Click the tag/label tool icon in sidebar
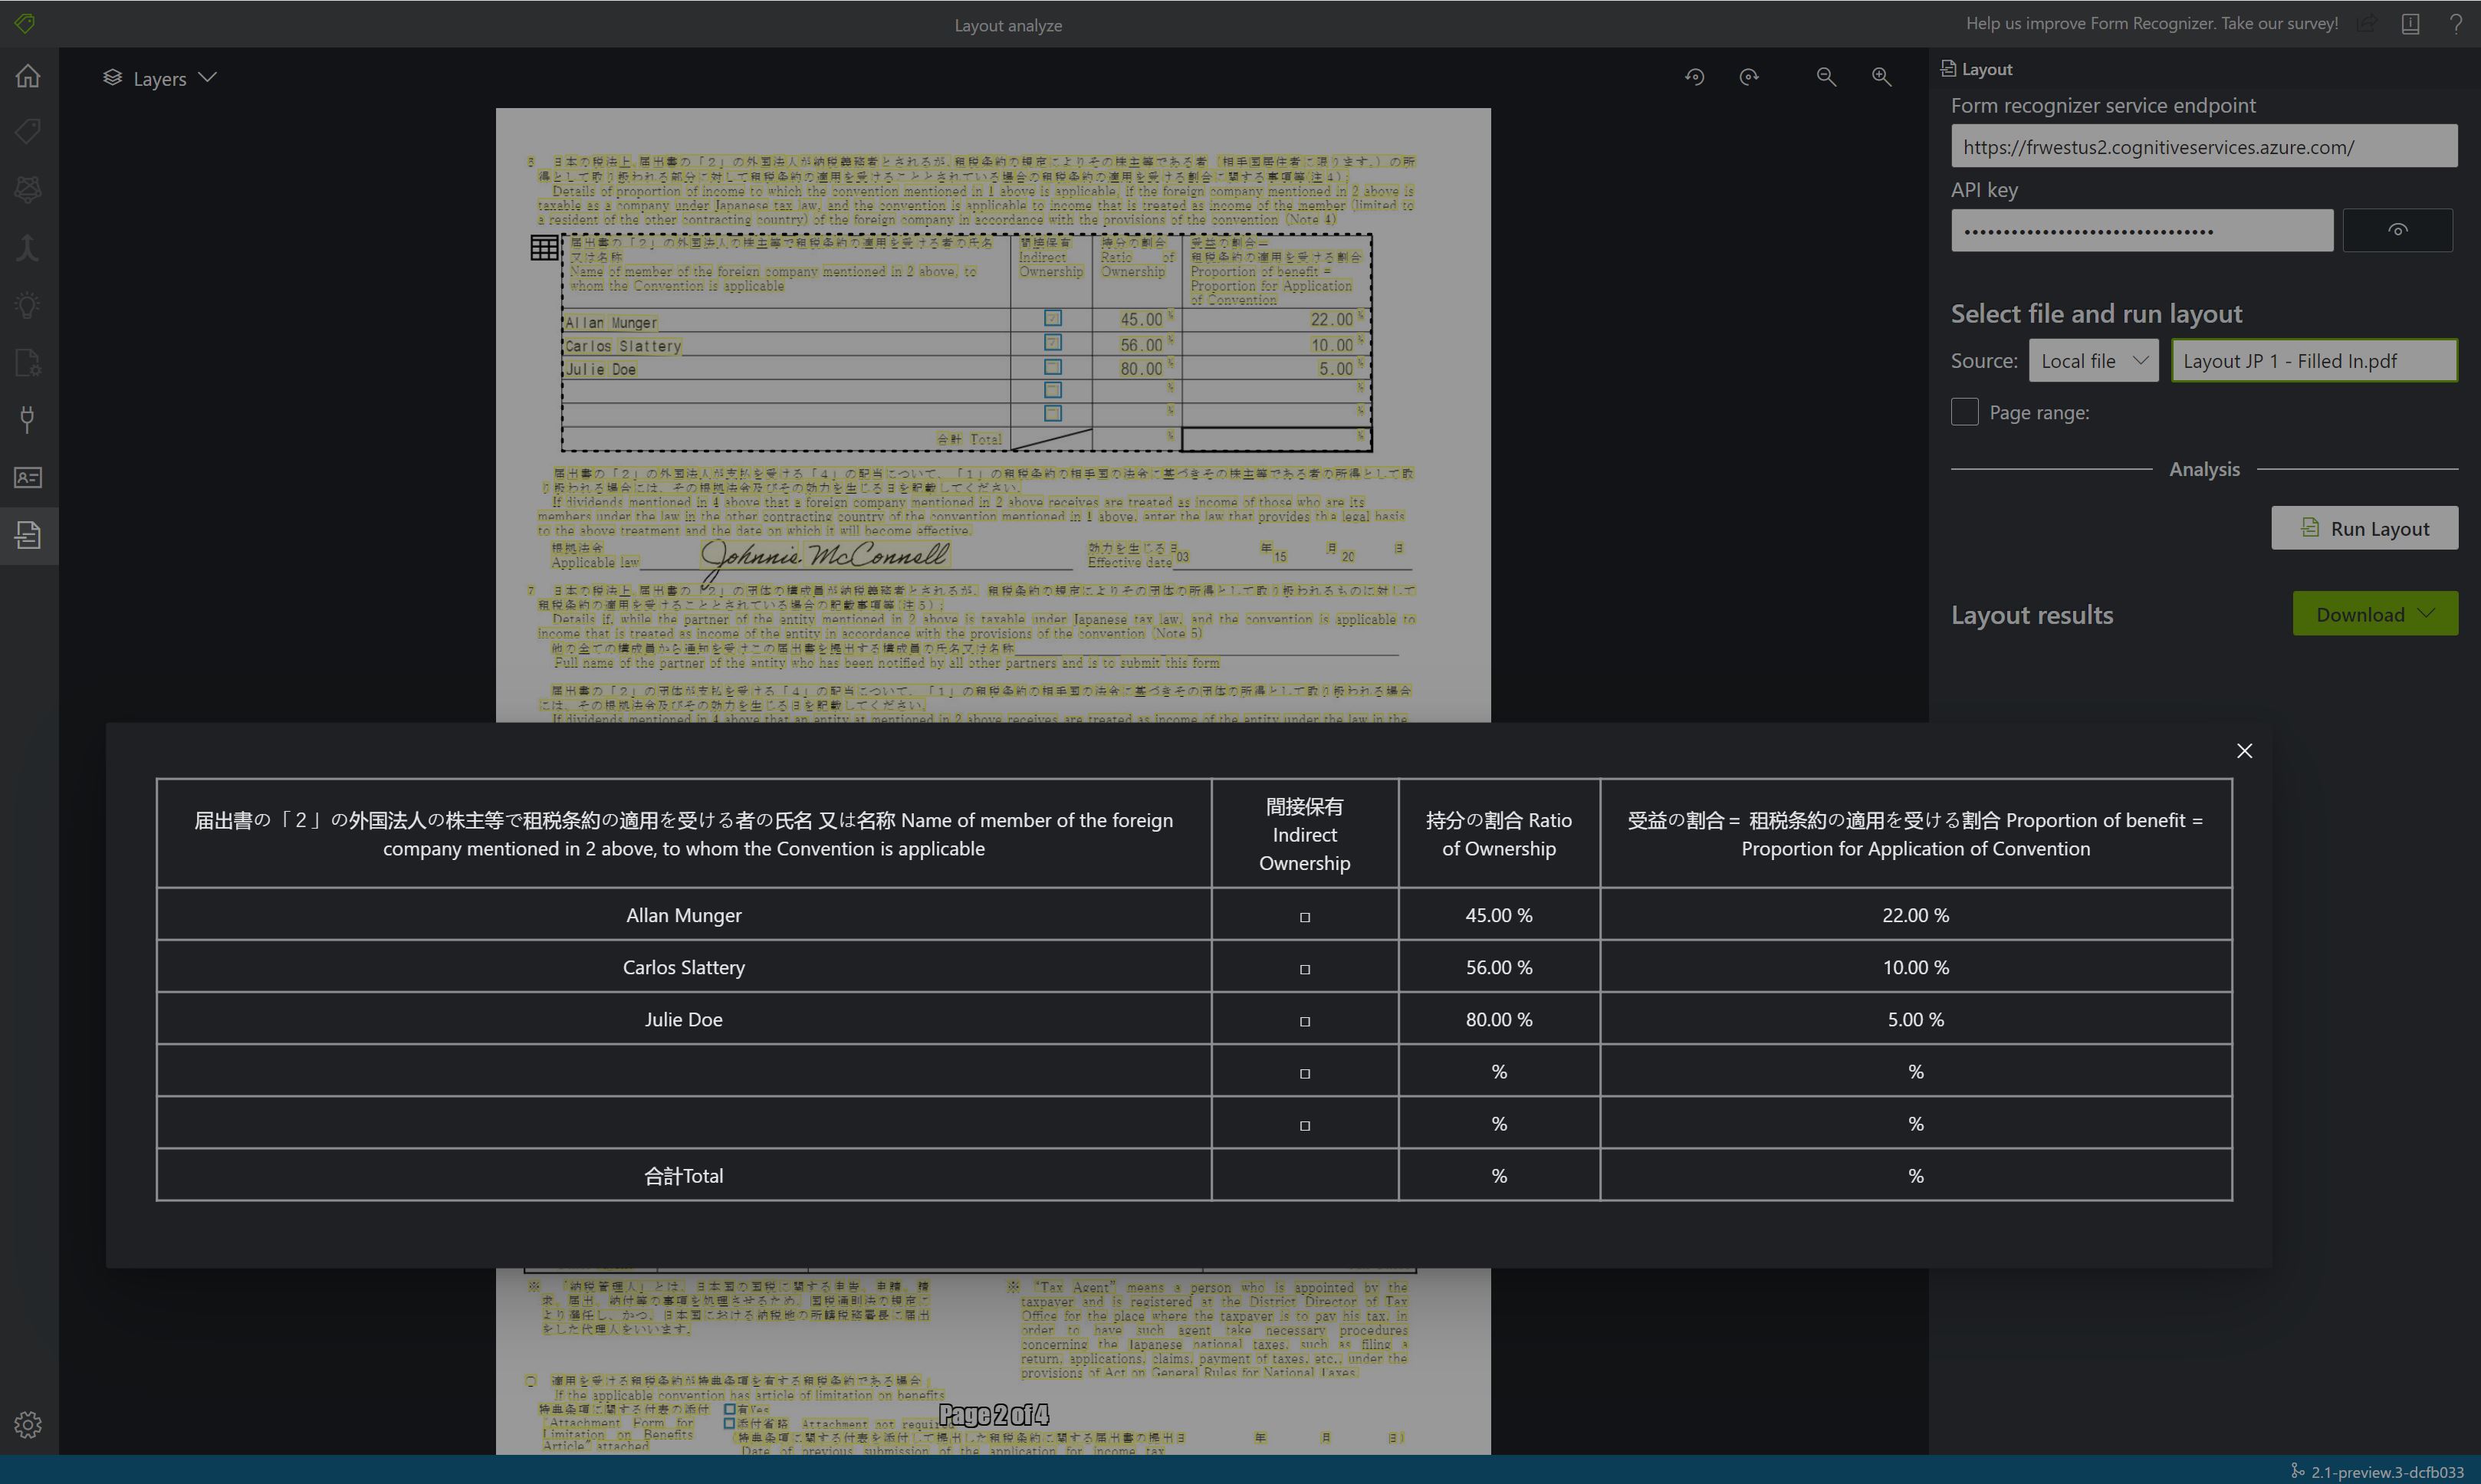 tap(28, 133)
